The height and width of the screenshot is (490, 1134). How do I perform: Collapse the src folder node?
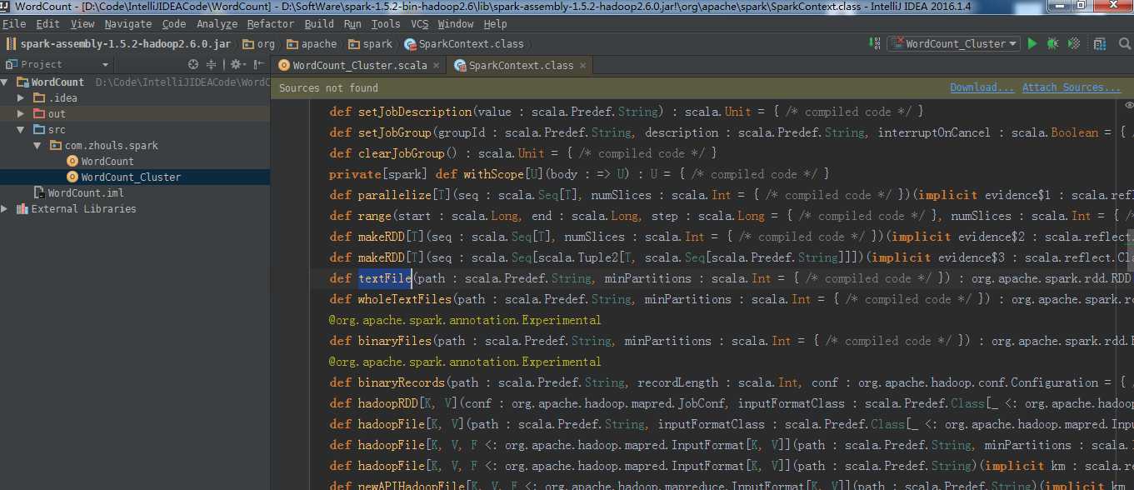pos(22,129)
